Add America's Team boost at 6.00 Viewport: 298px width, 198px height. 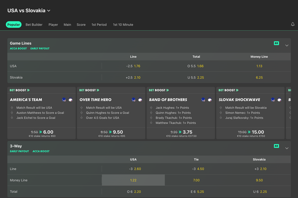[x=42, y=133]
